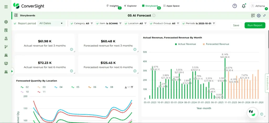Click the Run Report button
269x123 pixels.
click(x=255, y=25)
